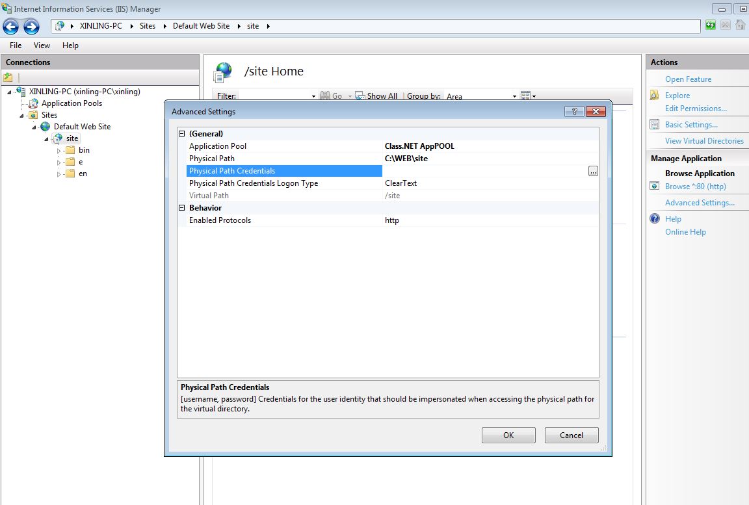Click the Forward navigation arrow
The height and width of the screenshot is (505, 749).
[x=31, y=27]
